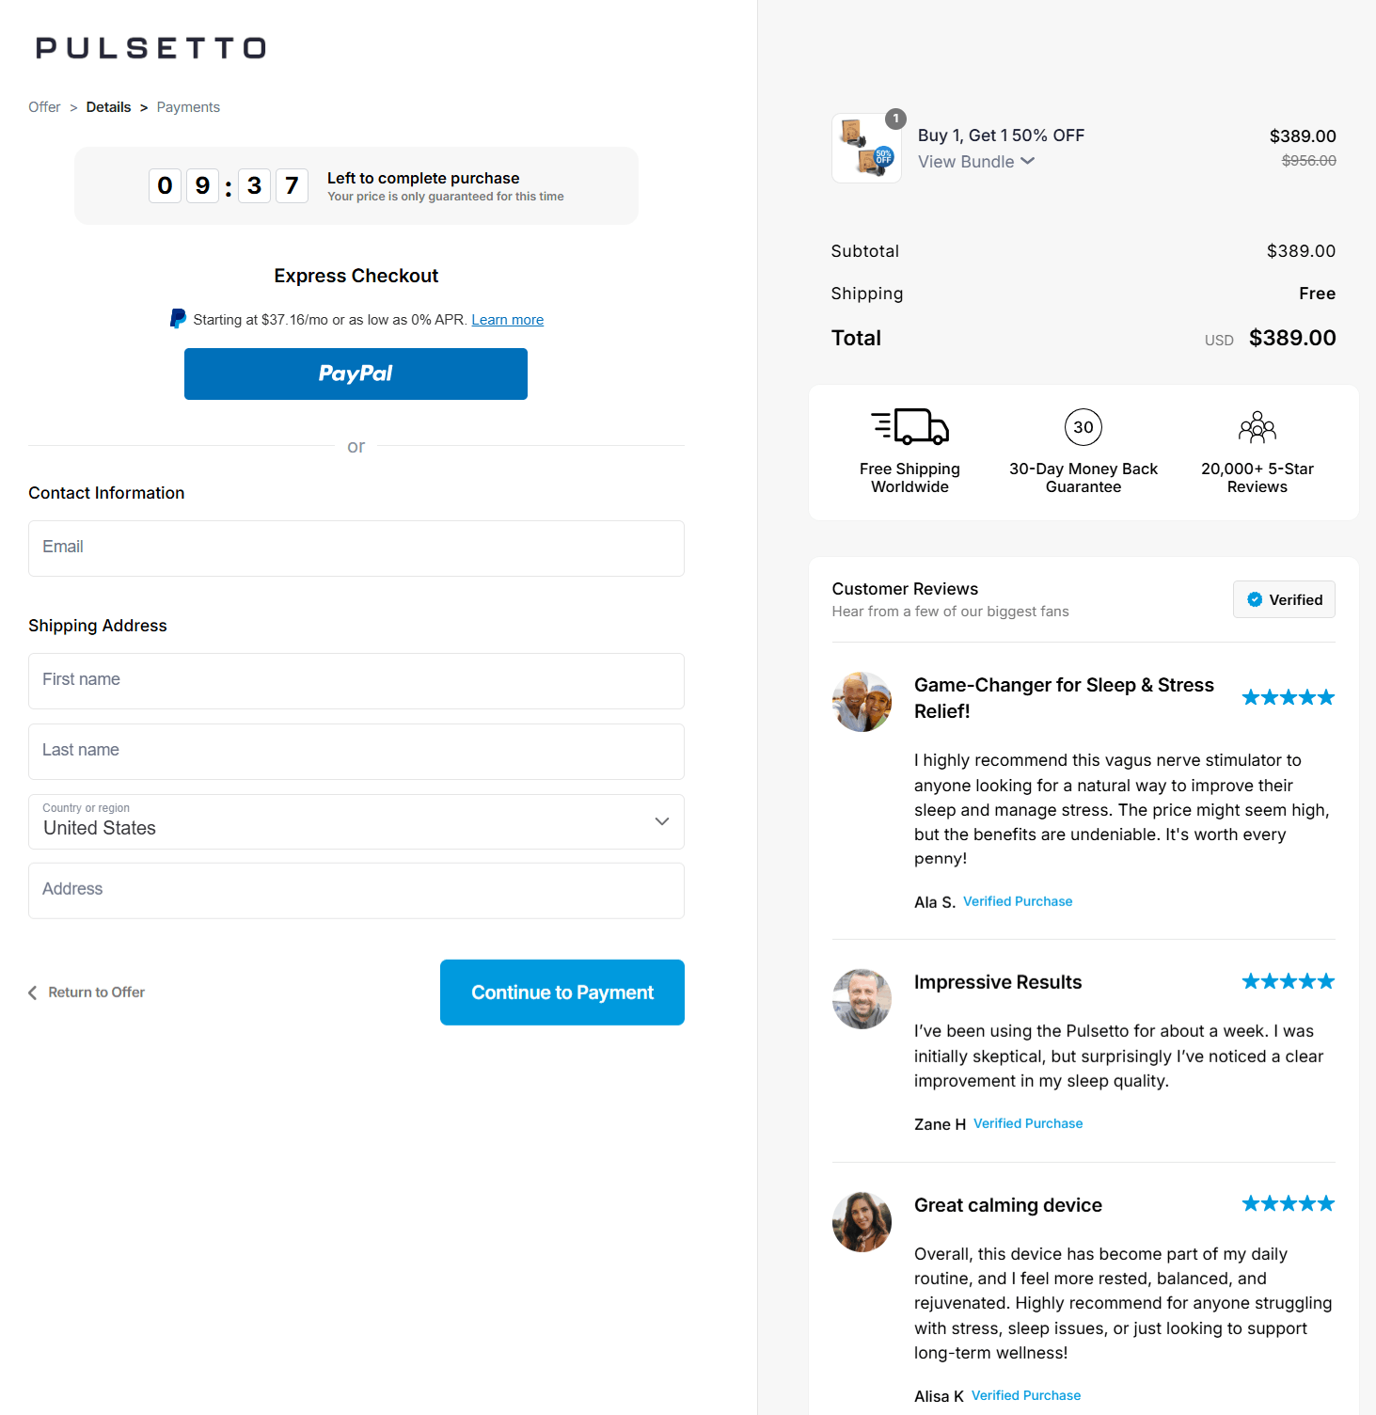
Task: Click the Pulsetto logo
Action: (x=150, y=47)
